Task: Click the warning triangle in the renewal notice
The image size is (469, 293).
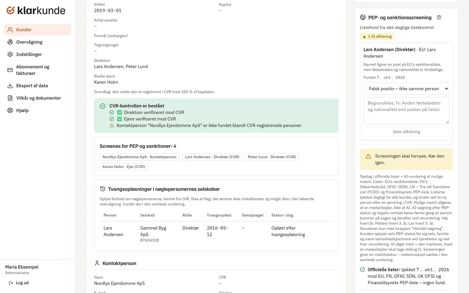Action: pyautogui.click(x=368, y=156)
